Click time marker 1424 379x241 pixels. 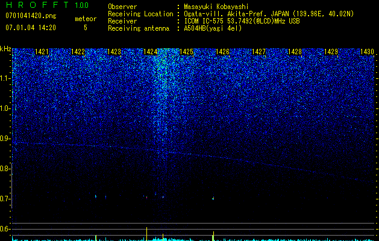pos(151,52)
